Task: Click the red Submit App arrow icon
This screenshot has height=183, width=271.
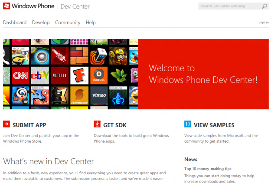Action: click(7, 124)
